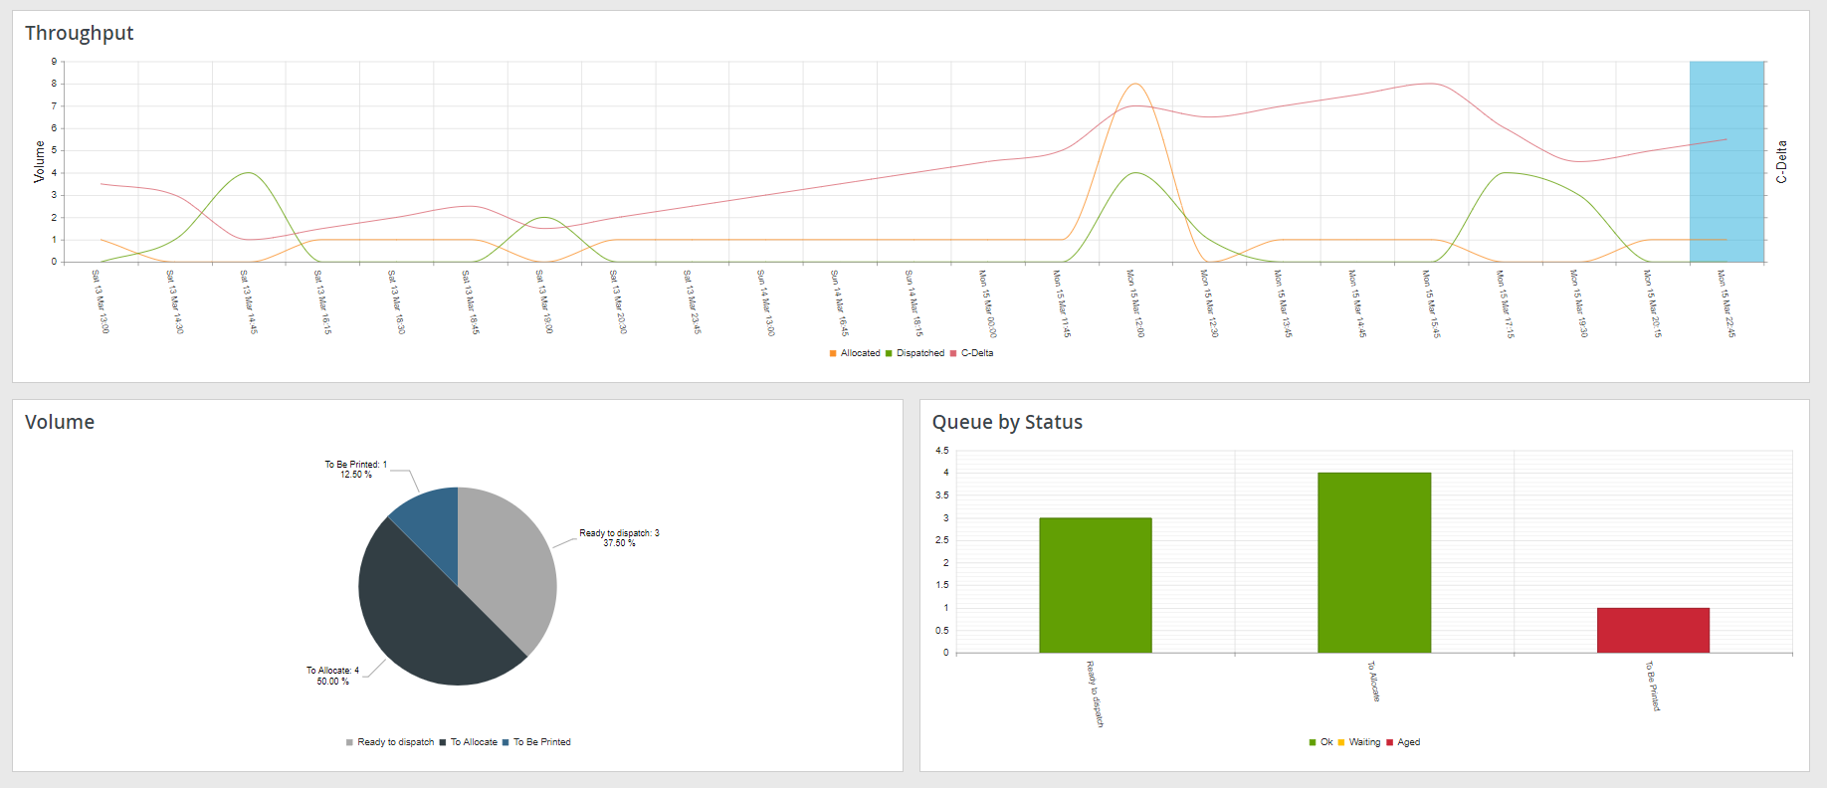
Task: Click the 'To Allocate: 4 50.00 %' pie label
Action: coord(332,676)
